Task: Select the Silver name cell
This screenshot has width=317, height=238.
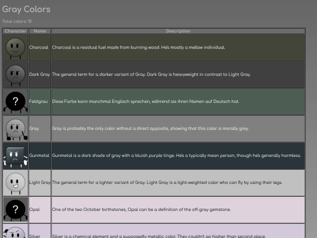Action: [x=40, y=231]
